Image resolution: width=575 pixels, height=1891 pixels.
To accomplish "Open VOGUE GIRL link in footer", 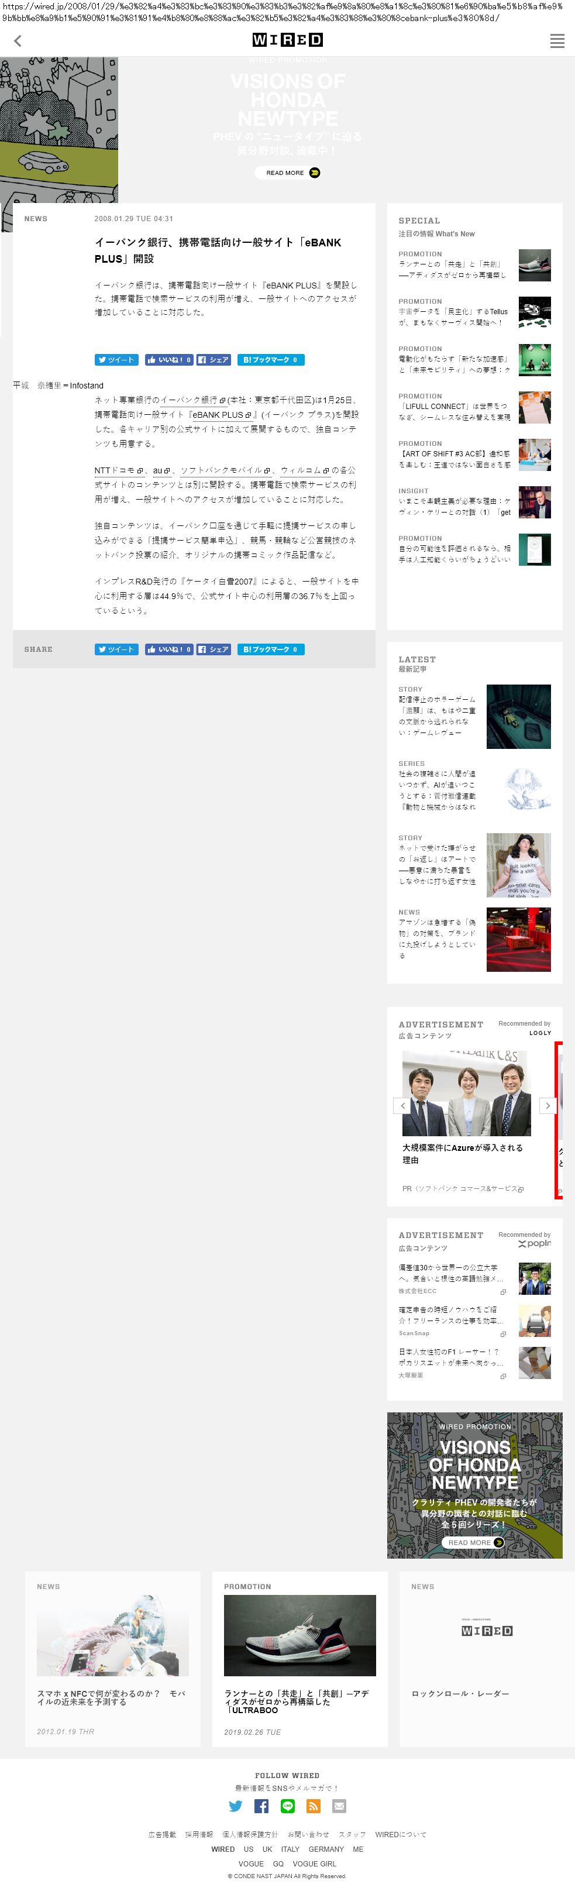I will [314, 1864].
